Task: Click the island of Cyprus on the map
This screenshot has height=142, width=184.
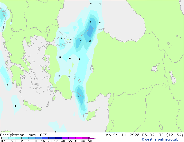Action: pos(90,115)
